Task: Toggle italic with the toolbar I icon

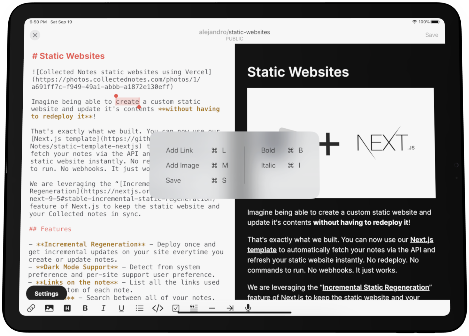Action: 103,308
